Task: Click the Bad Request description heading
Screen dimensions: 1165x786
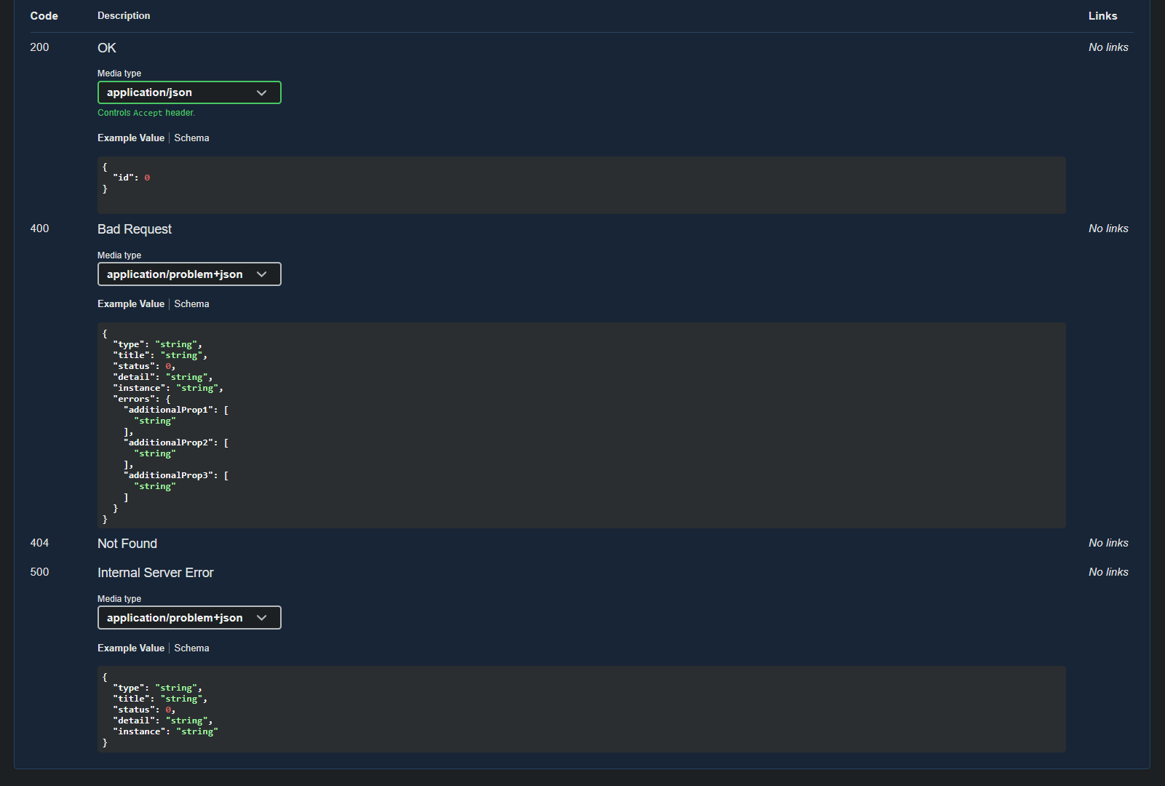Action: coord(134,229)
